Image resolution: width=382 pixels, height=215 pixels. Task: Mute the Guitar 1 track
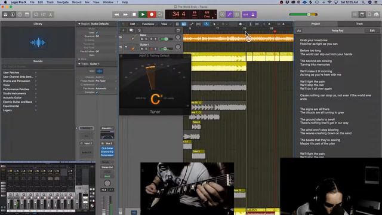click(142, 49)
